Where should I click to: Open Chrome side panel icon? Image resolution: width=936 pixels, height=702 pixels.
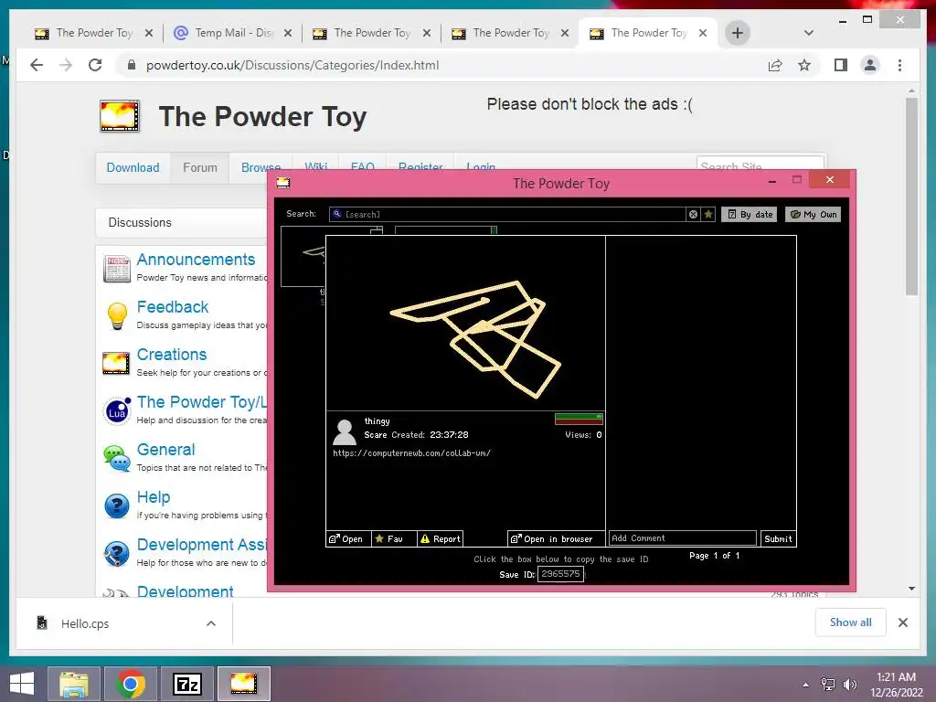(841, 65)
